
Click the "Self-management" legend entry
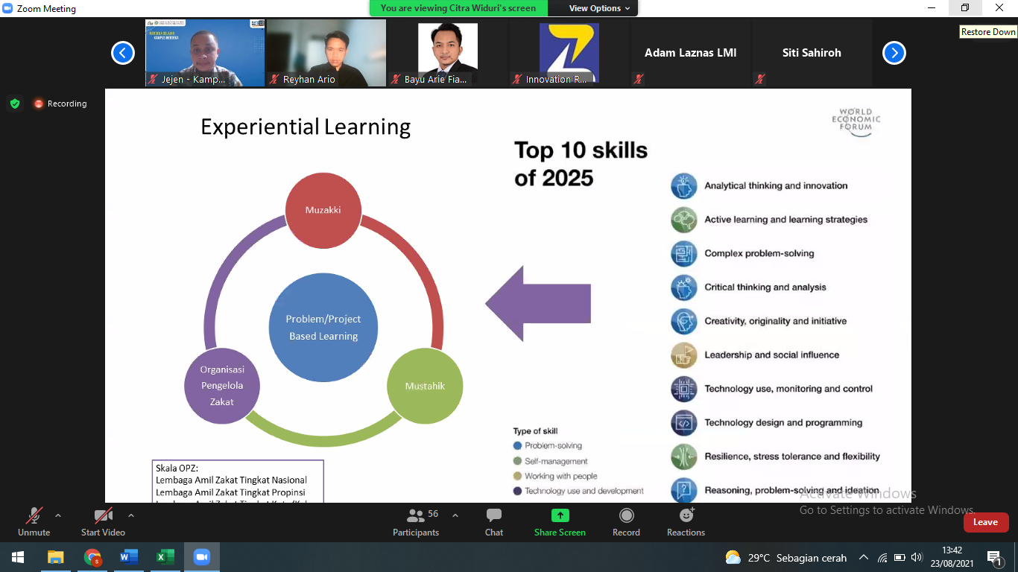(x=551, y=461)
